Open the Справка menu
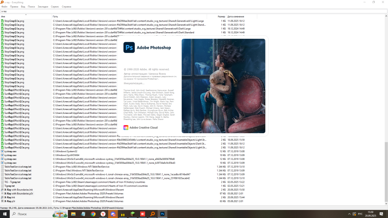The width and height of the screenshot is (388, 218). click(x=66, y=7)
